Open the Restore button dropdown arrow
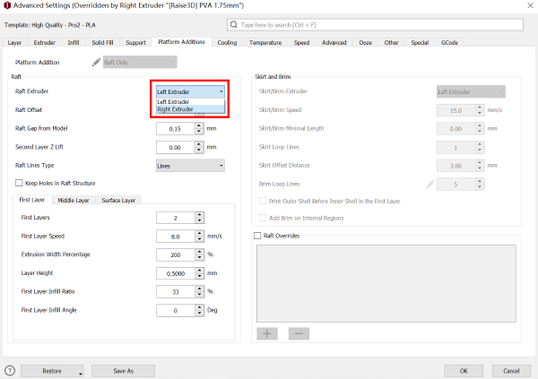 [x=80, y=372]
